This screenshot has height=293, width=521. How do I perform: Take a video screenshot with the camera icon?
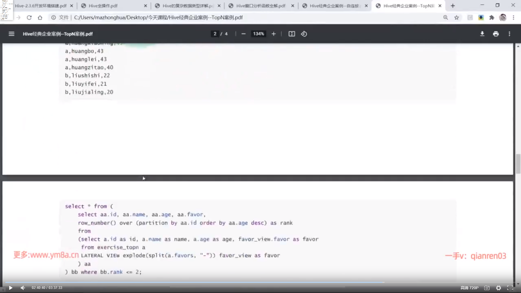tap(487, 288)
